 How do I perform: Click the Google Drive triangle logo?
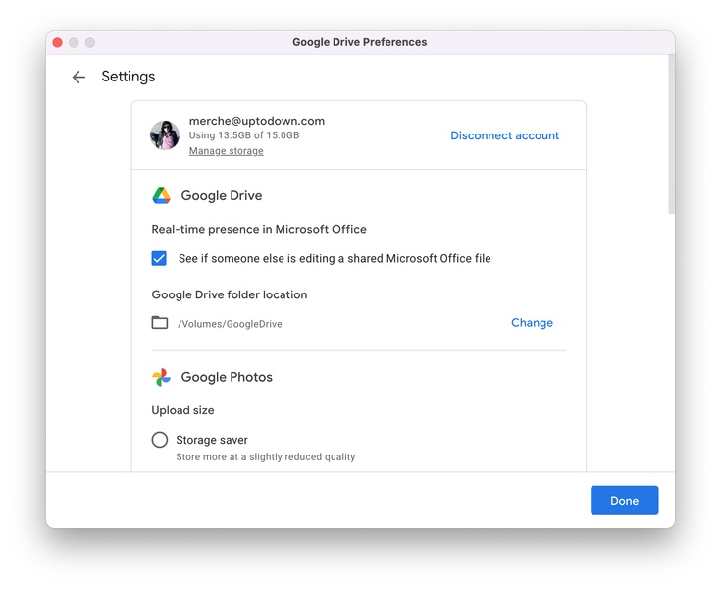click(x=161, y=196)
